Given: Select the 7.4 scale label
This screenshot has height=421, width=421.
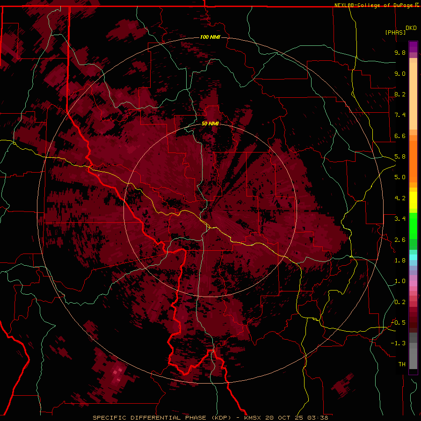Looking at the screenshot, I should click(x=400, y=115).
